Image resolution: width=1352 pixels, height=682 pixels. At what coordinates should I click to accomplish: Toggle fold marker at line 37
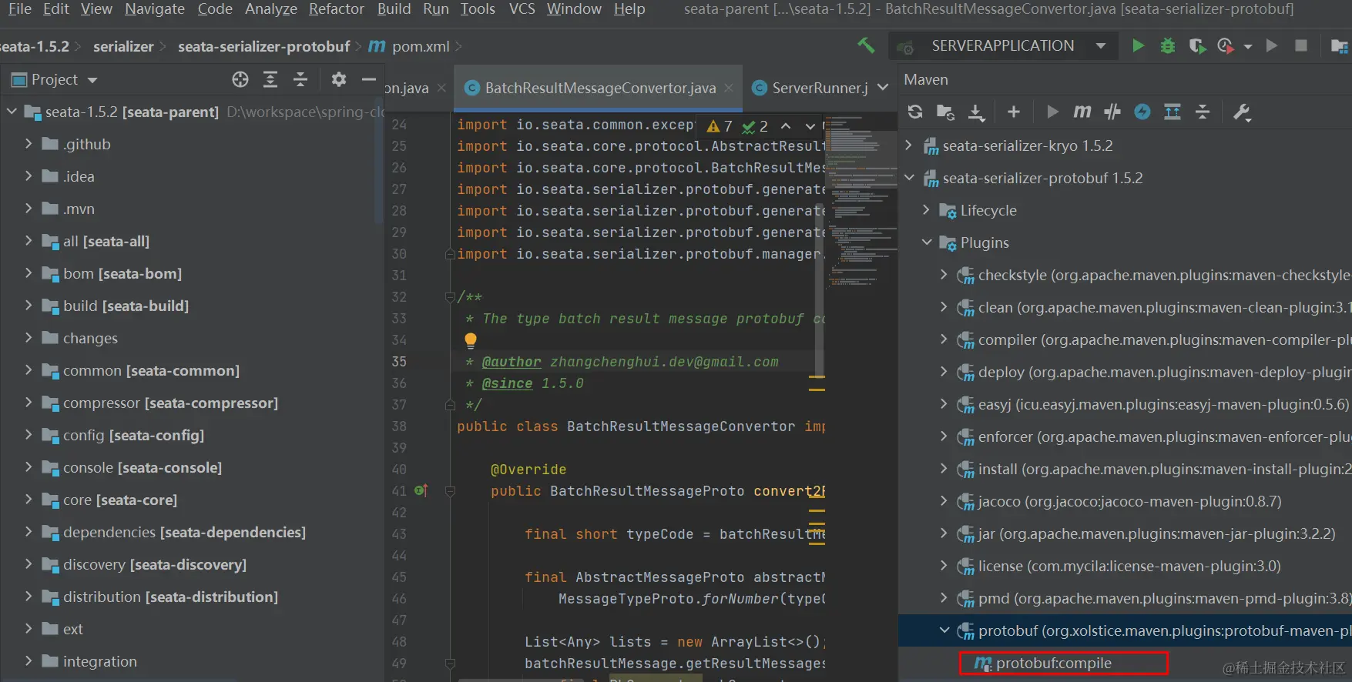pos(451,405)
